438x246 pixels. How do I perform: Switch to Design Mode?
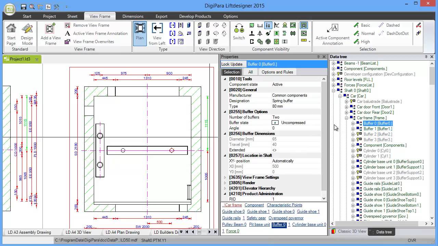coord(27,34)
